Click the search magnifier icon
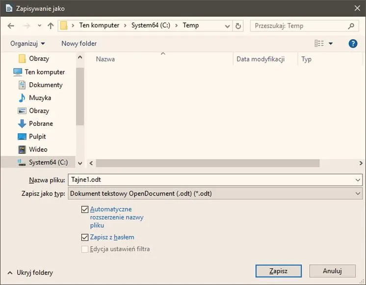The image size is (366, 285). coord(351,26)
